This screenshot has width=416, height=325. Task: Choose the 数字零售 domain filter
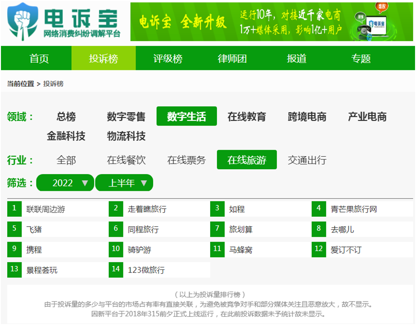click(x=126, y=116)
